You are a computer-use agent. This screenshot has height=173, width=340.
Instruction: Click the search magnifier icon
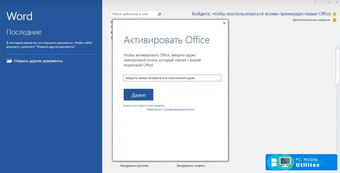[x=160, y=14]
